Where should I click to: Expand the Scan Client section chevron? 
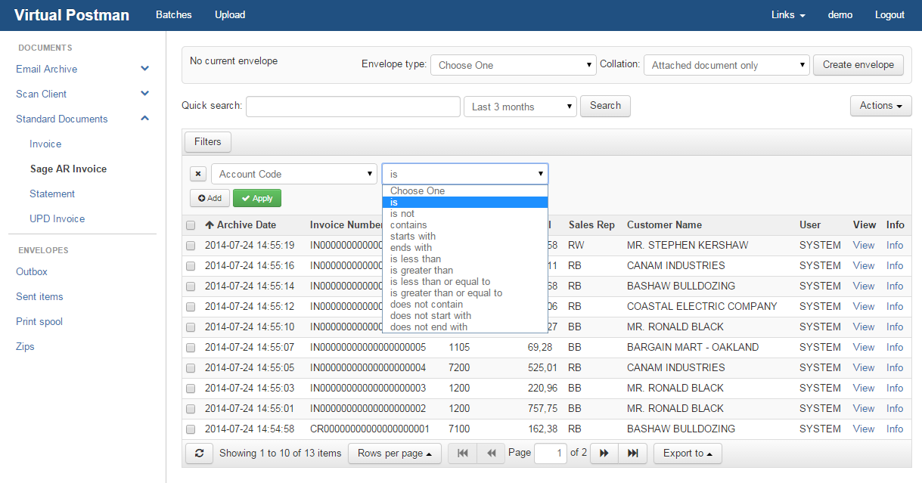[x=145, y=94]
